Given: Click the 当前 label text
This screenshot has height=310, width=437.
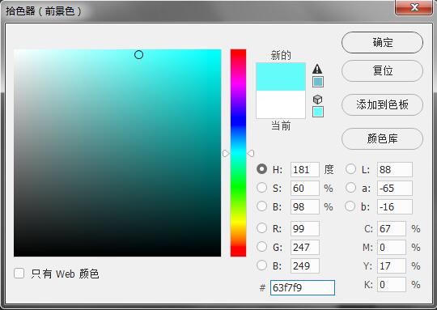Looking at the screenshot, I should point(281,125).
